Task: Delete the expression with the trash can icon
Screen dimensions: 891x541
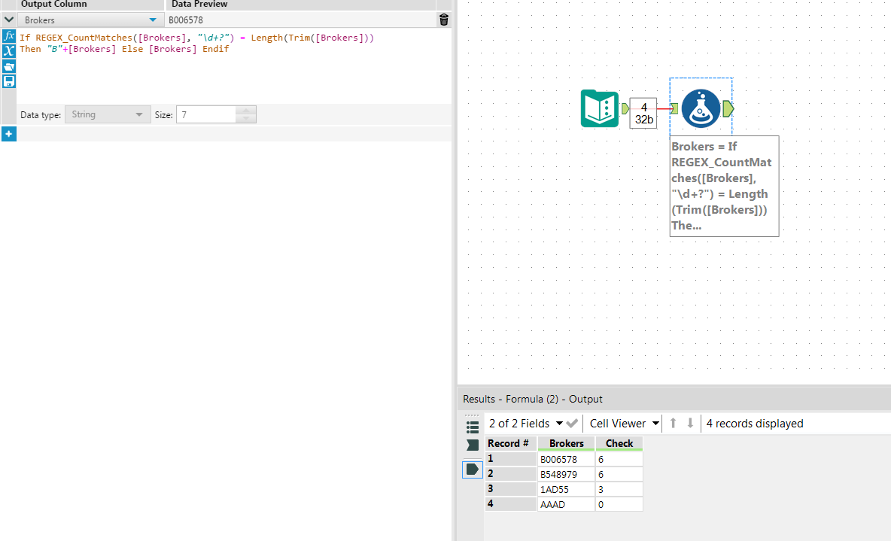Action: point(443,20)
